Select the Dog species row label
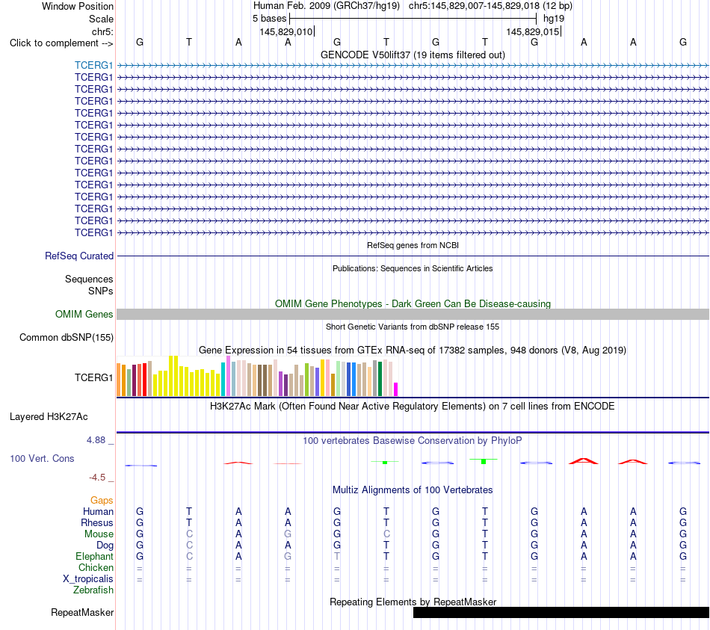 105,546
